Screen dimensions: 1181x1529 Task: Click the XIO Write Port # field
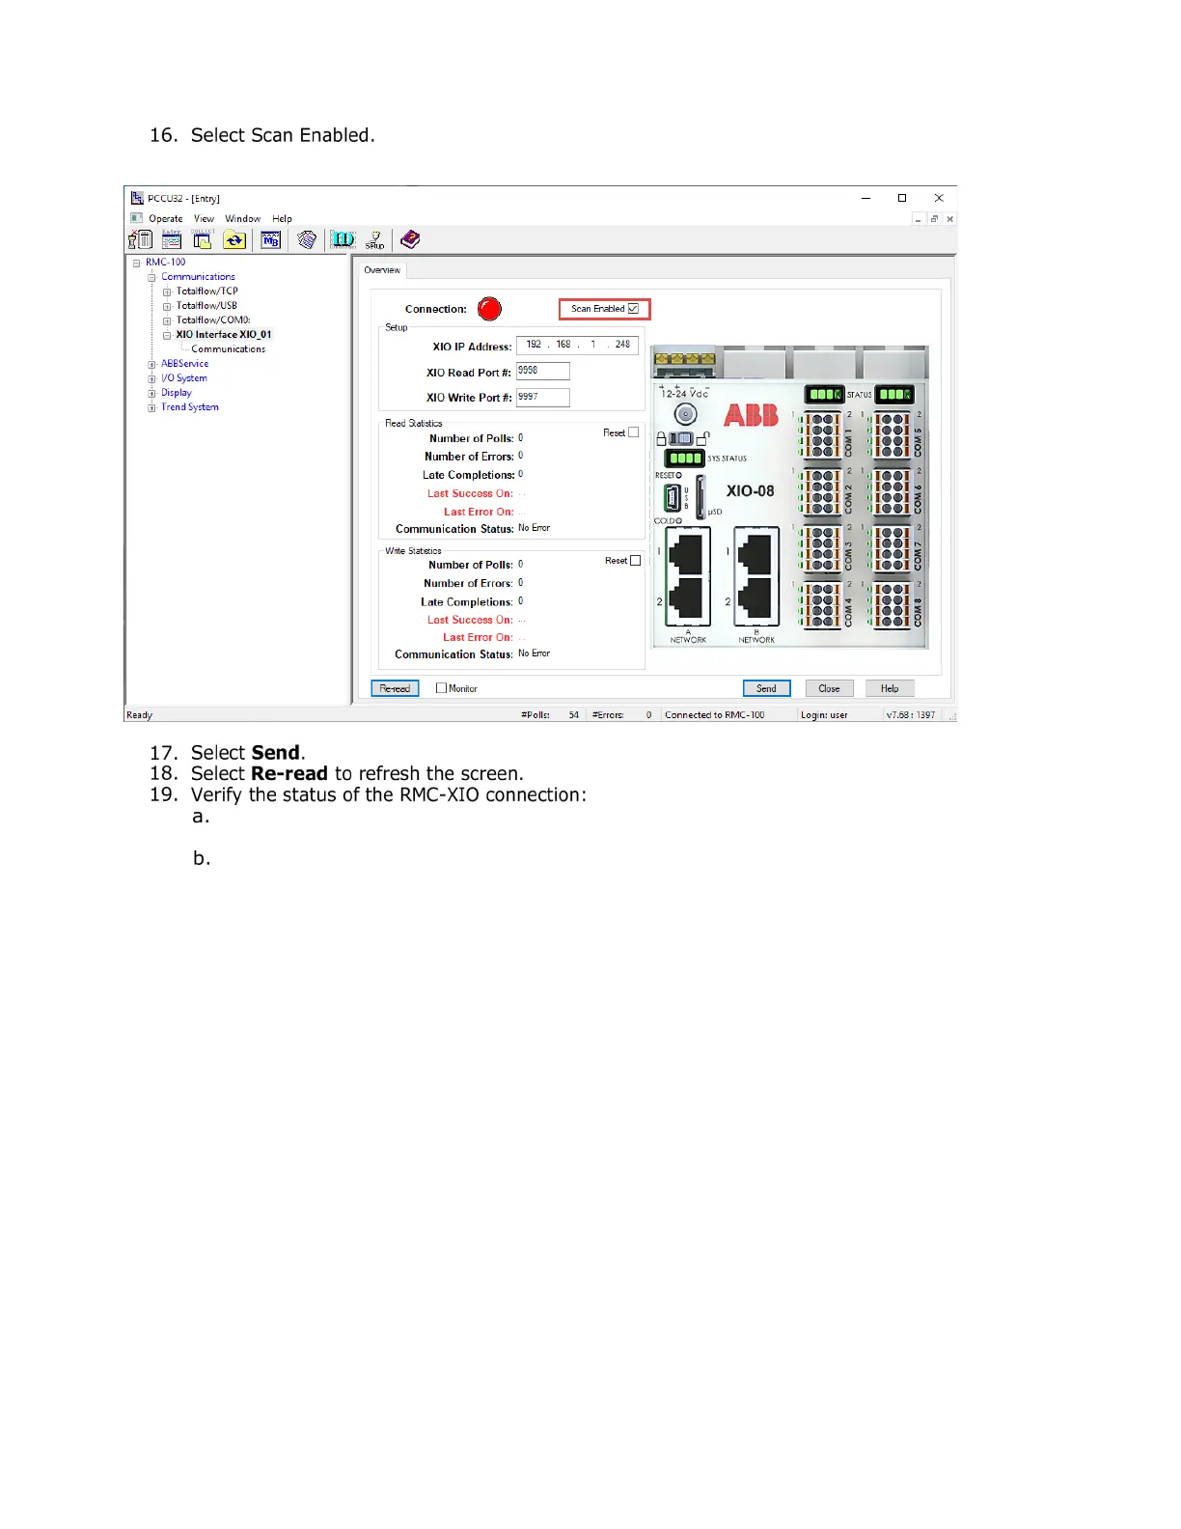click(x=543, y=397)
